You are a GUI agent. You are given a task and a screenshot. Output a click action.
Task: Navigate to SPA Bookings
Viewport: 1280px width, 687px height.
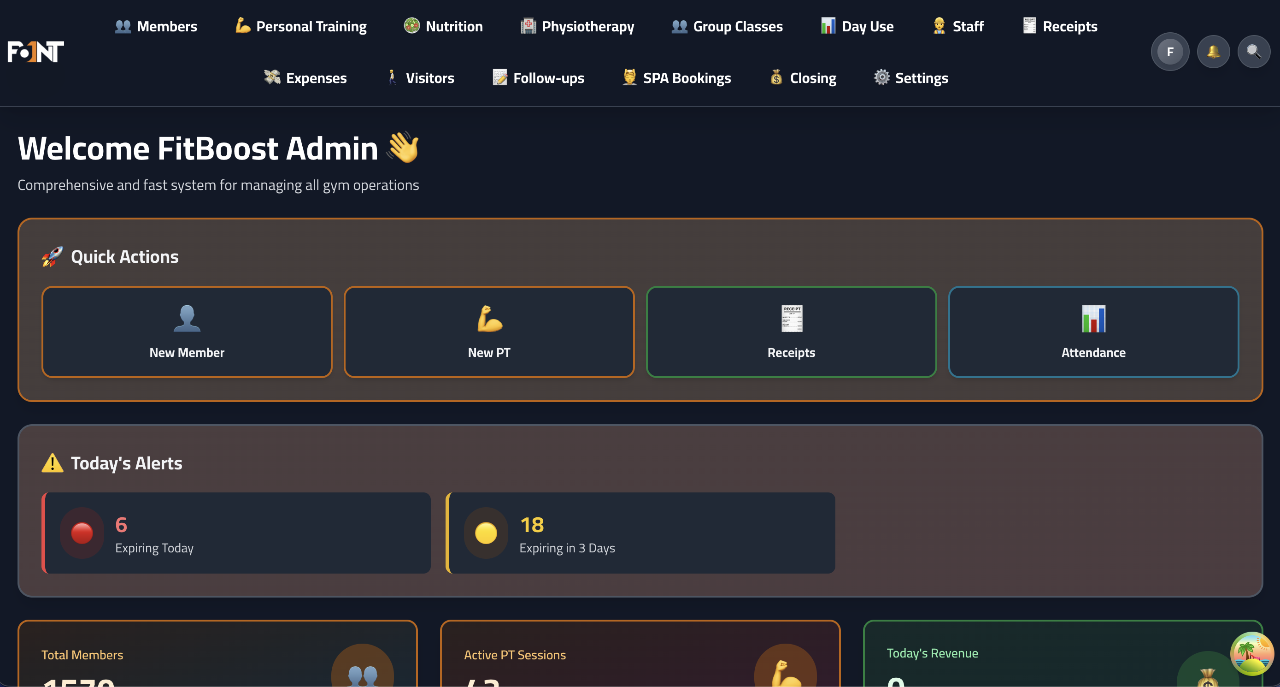coord(677,77)
